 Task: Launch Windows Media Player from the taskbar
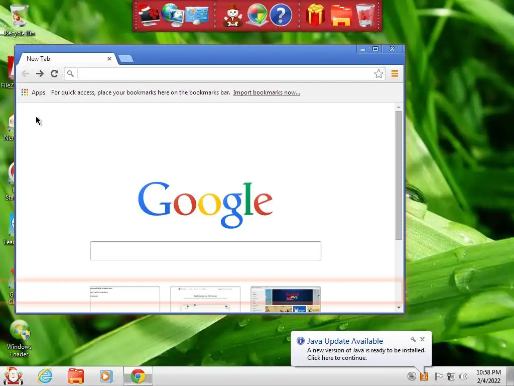tap(106, 376)
